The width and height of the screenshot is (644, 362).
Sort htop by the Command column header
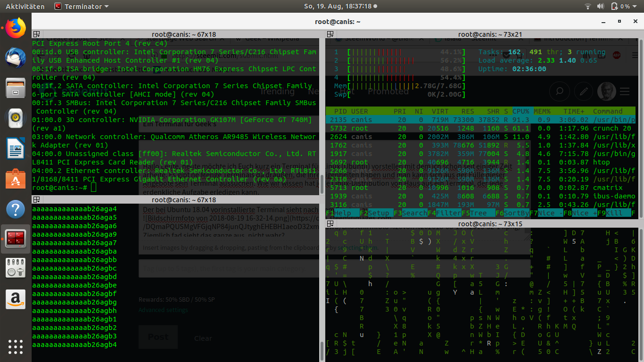coord(608,111)
